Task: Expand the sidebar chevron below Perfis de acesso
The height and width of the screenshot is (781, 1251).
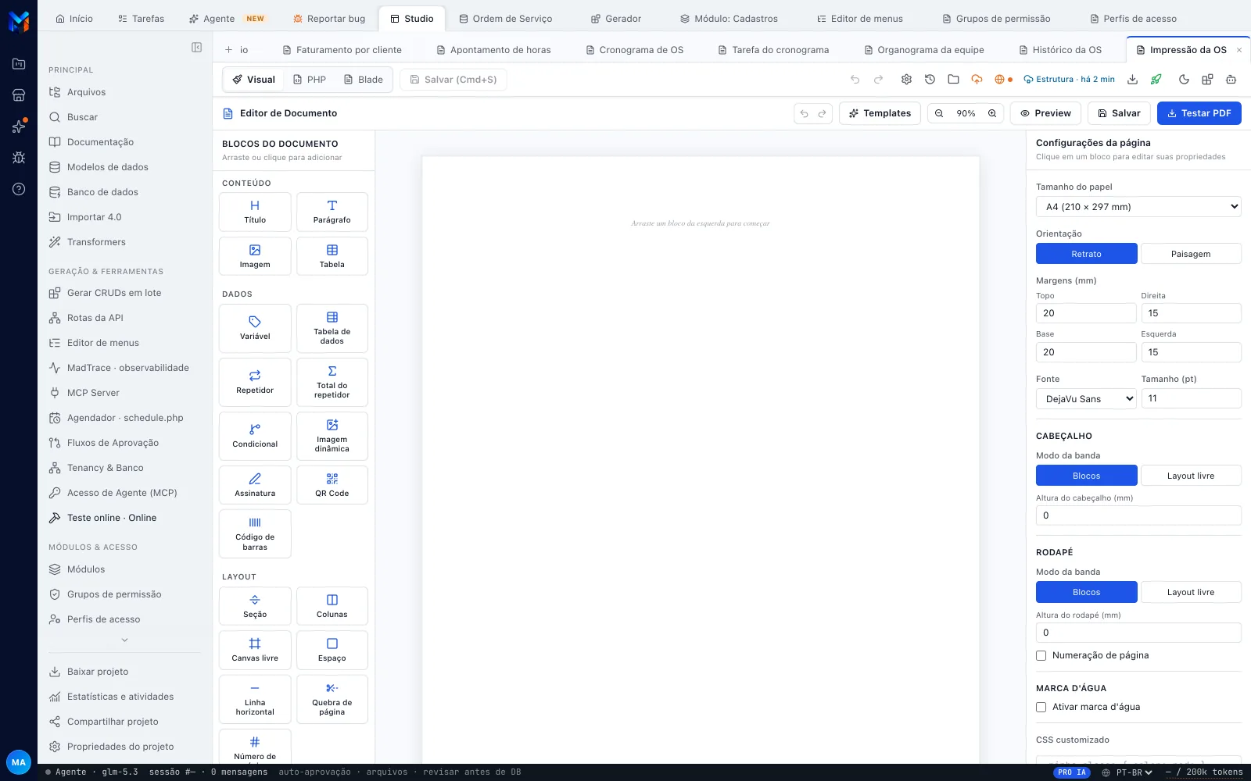Action: click(x=125, y=640)
